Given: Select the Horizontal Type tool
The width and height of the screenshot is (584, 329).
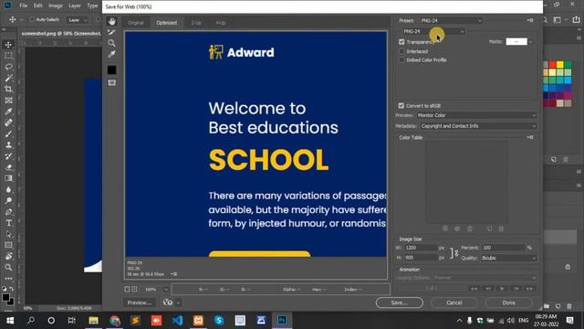Looking at the screenshot, I should point(8,223).
